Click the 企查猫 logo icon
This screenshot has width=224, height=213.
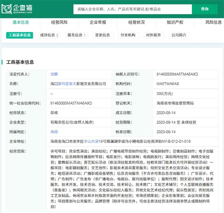[17, 9]
